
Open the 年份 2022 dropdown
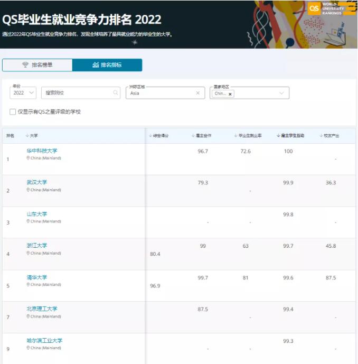tap(23, 93)
